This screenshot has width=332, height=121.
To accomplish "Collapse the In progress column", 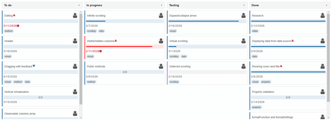I will tap(162, 5).
